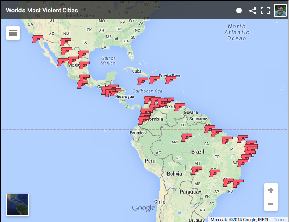
Task: Click the World's Most Violent Cities title
Action: pyautogui.click(x=42, y=11)
